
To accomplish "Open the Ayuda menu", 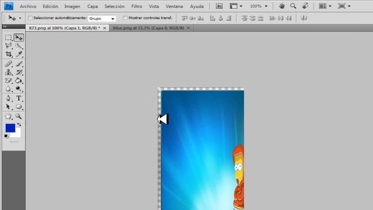I will click(197, 6).
